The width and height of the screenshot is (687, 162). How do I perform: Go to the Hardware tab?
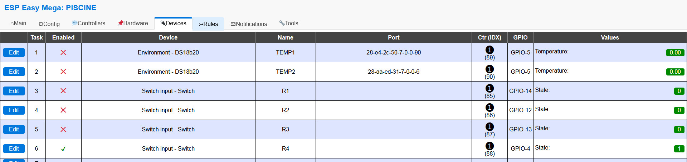133,23
